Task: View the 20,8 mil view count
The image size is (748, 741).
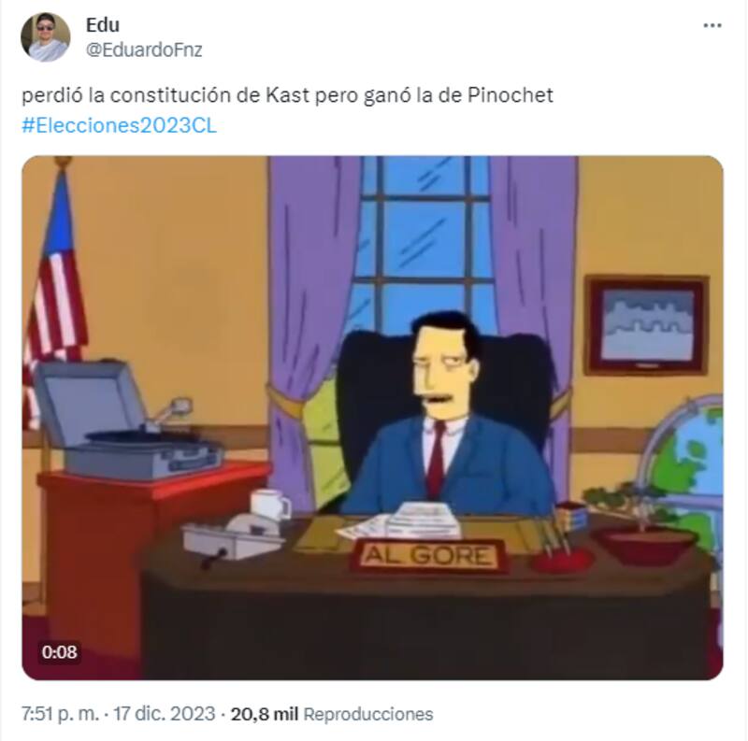Action: pos(265,714)
